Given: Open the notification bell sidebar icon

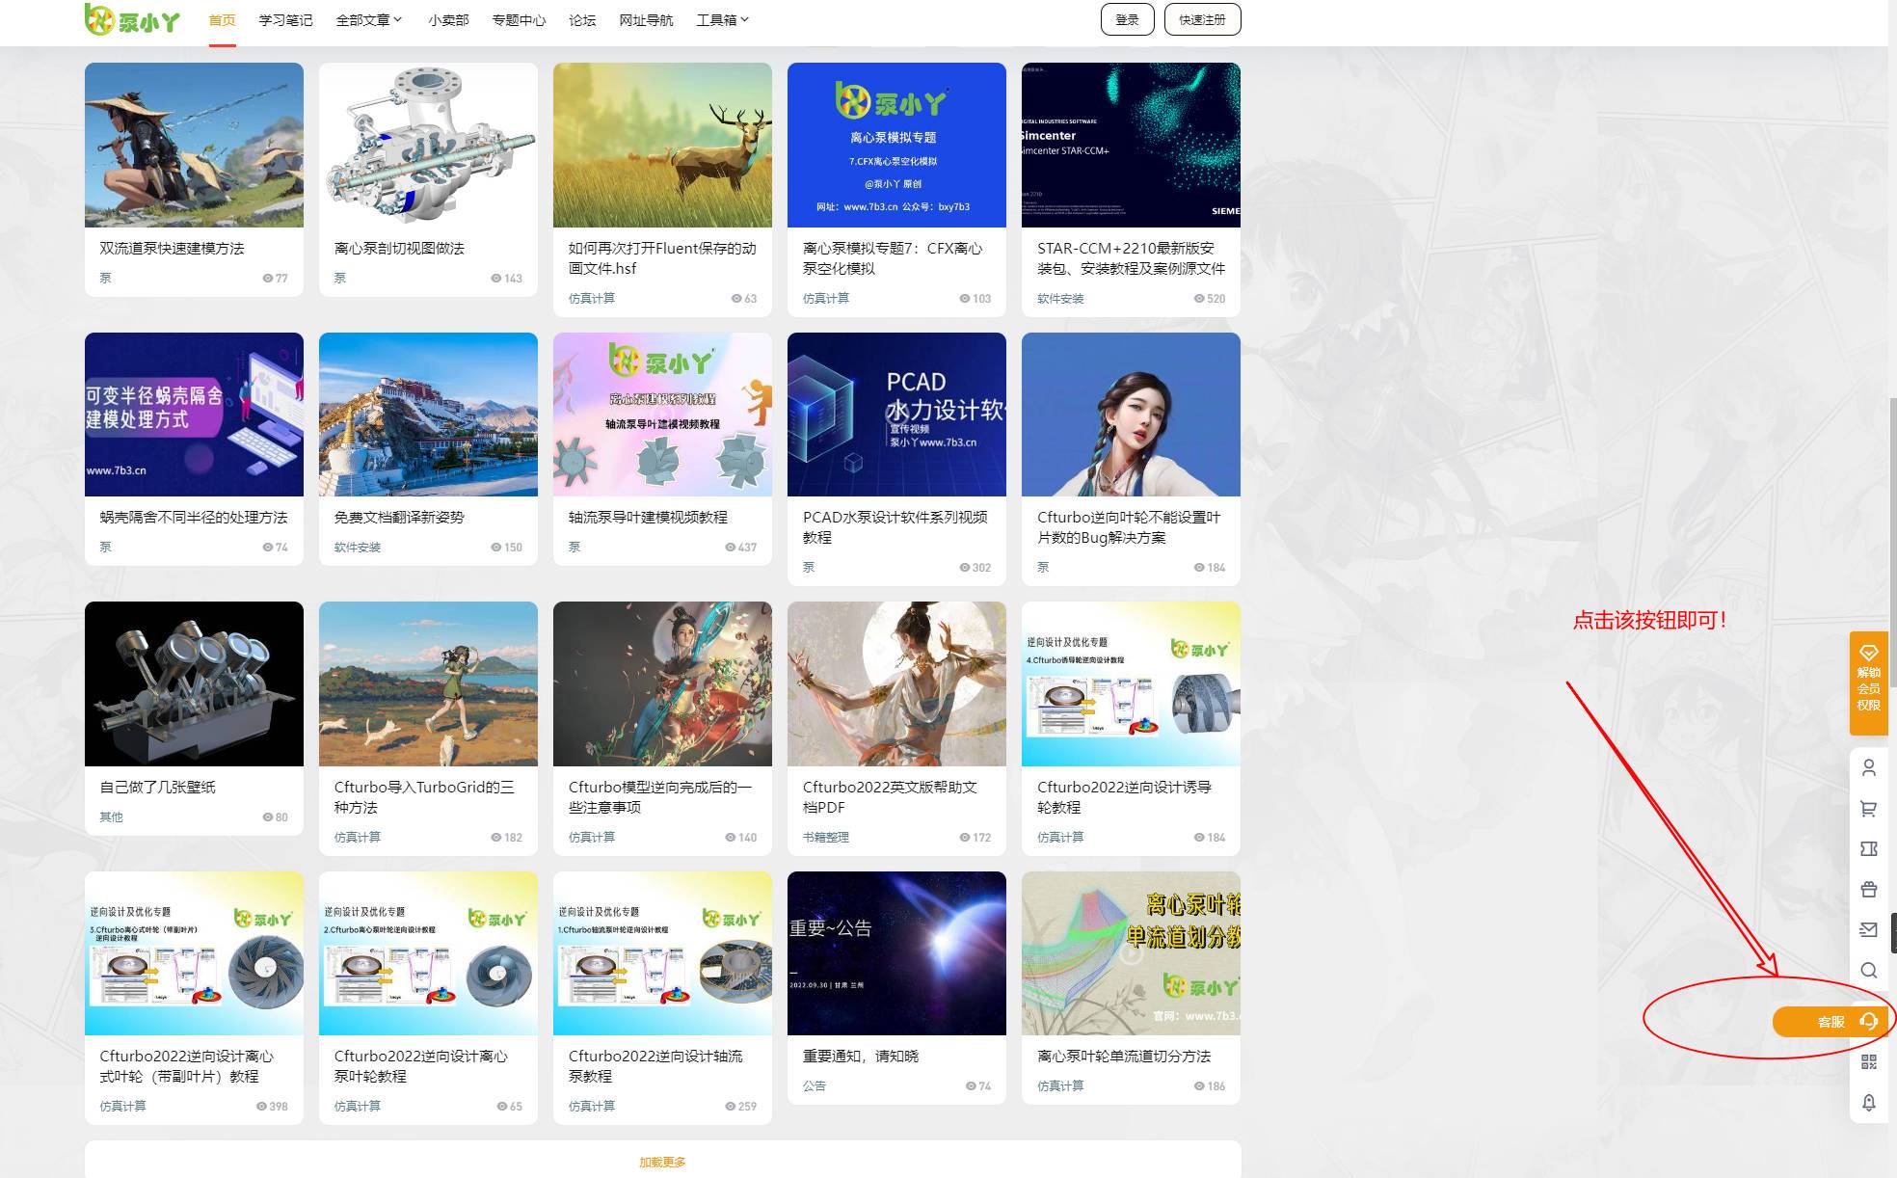Looking at the screenshot, I should coord(1868,1103).
